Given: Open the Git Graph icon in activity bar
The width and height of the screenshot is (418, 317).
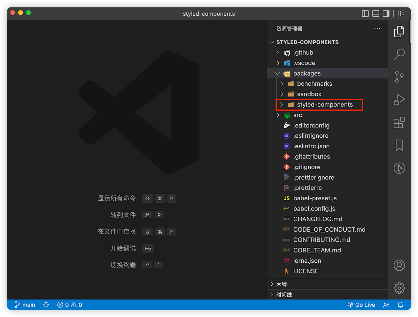Looking at the screenshot, I should [399, 168].
